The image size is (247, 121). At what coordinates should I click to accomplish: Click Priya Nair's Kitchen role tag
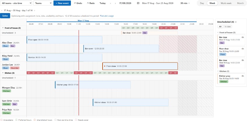click(x=6, y=113)
